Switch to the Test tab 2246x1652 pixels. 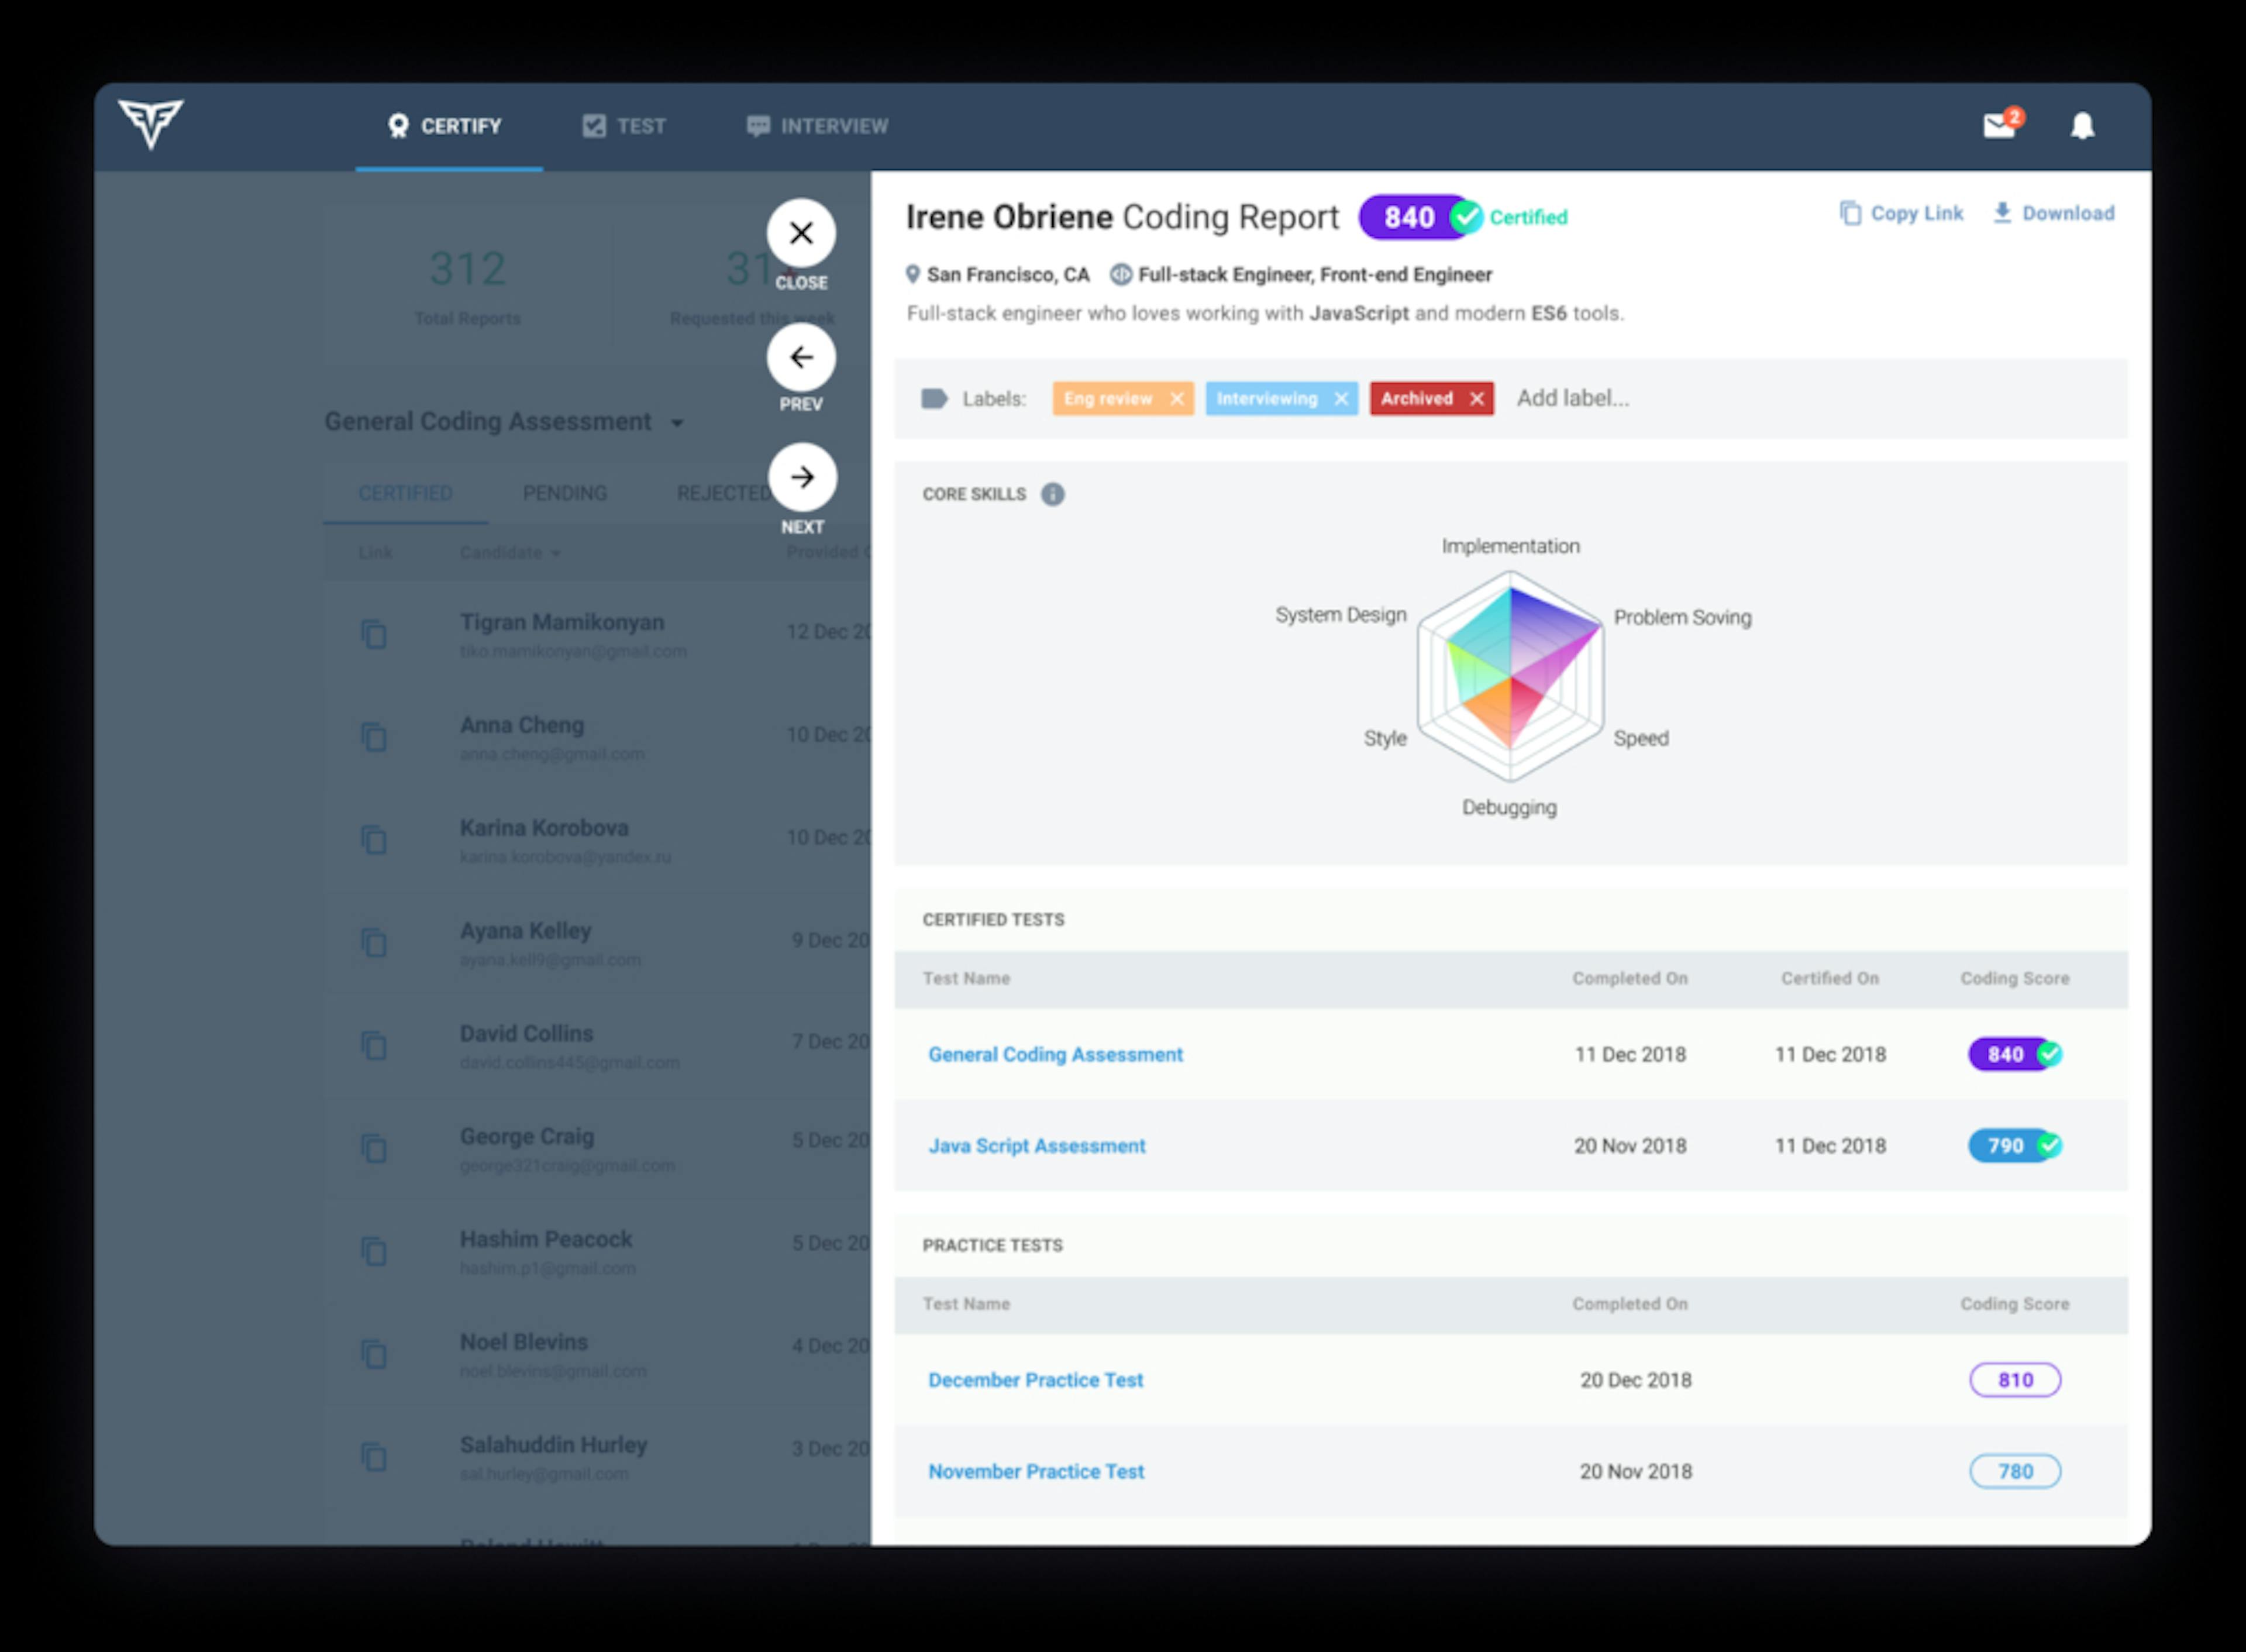click(623, 126)
